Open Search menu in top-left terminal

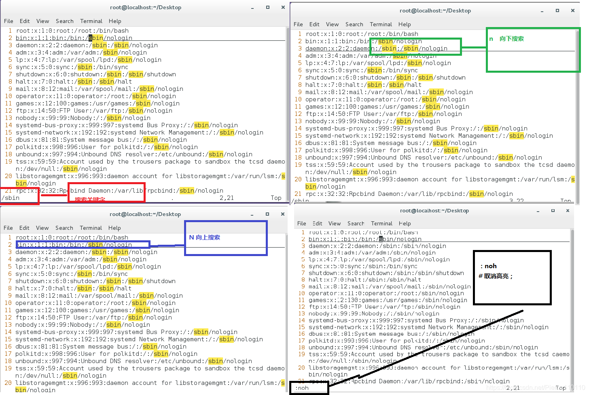[65, 21]
